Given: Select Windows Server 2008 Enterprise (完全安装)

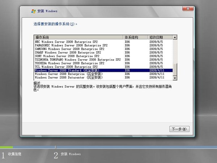Looking at the screenshot, I should click(103, 74).
